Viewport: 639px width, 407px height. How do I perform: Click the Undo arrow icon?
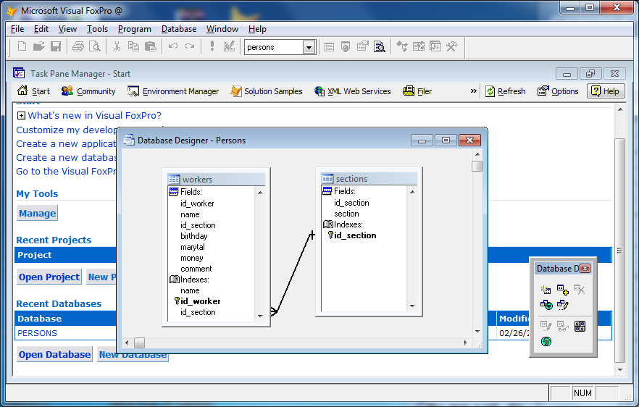[172, 46]
